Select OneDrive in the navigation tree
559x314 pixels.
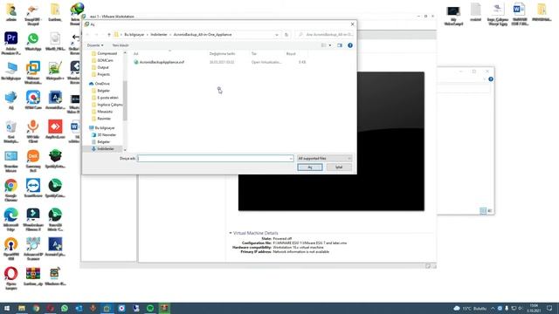(x=102, y=84)
